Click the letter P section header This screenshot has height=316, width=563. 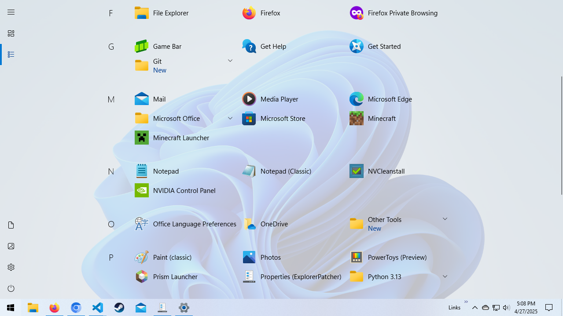coord(111,258)
